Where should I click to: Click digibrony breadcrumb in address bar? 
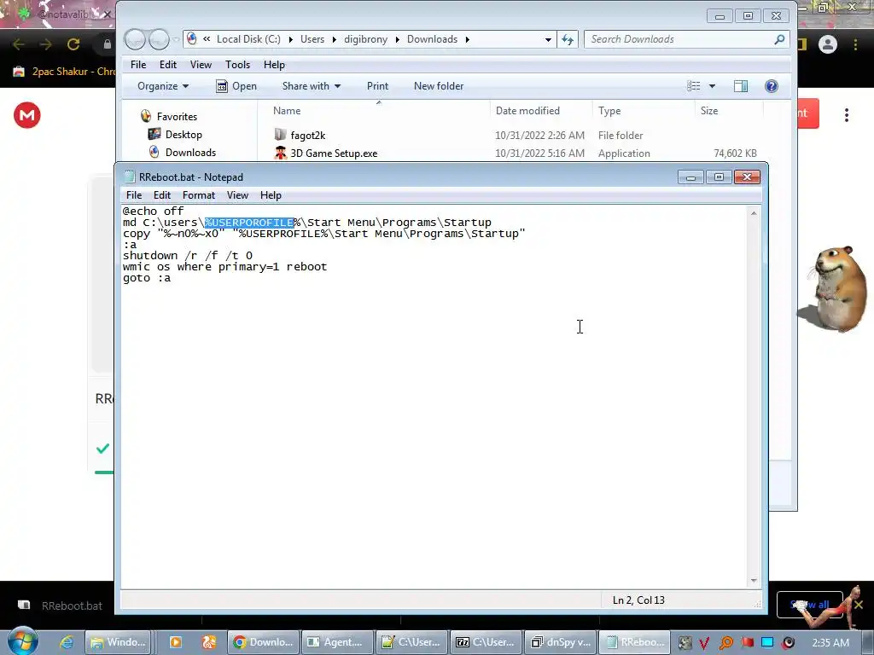click(365, 39)
